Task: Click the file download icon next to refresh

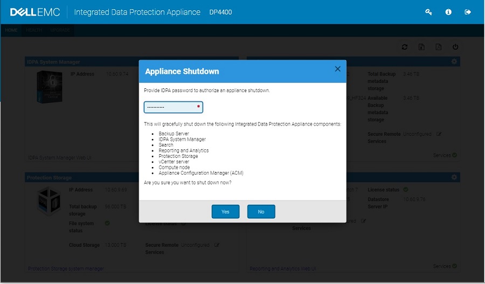Action: [x=421, y=47]
